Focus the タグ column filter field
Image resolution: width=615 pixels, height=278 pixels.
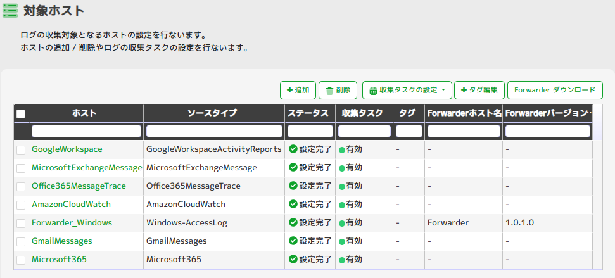(x=409, y=131)
